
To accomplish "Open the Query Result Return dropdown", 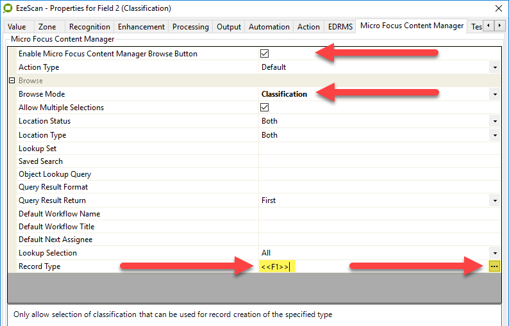I will click(494, 200).
